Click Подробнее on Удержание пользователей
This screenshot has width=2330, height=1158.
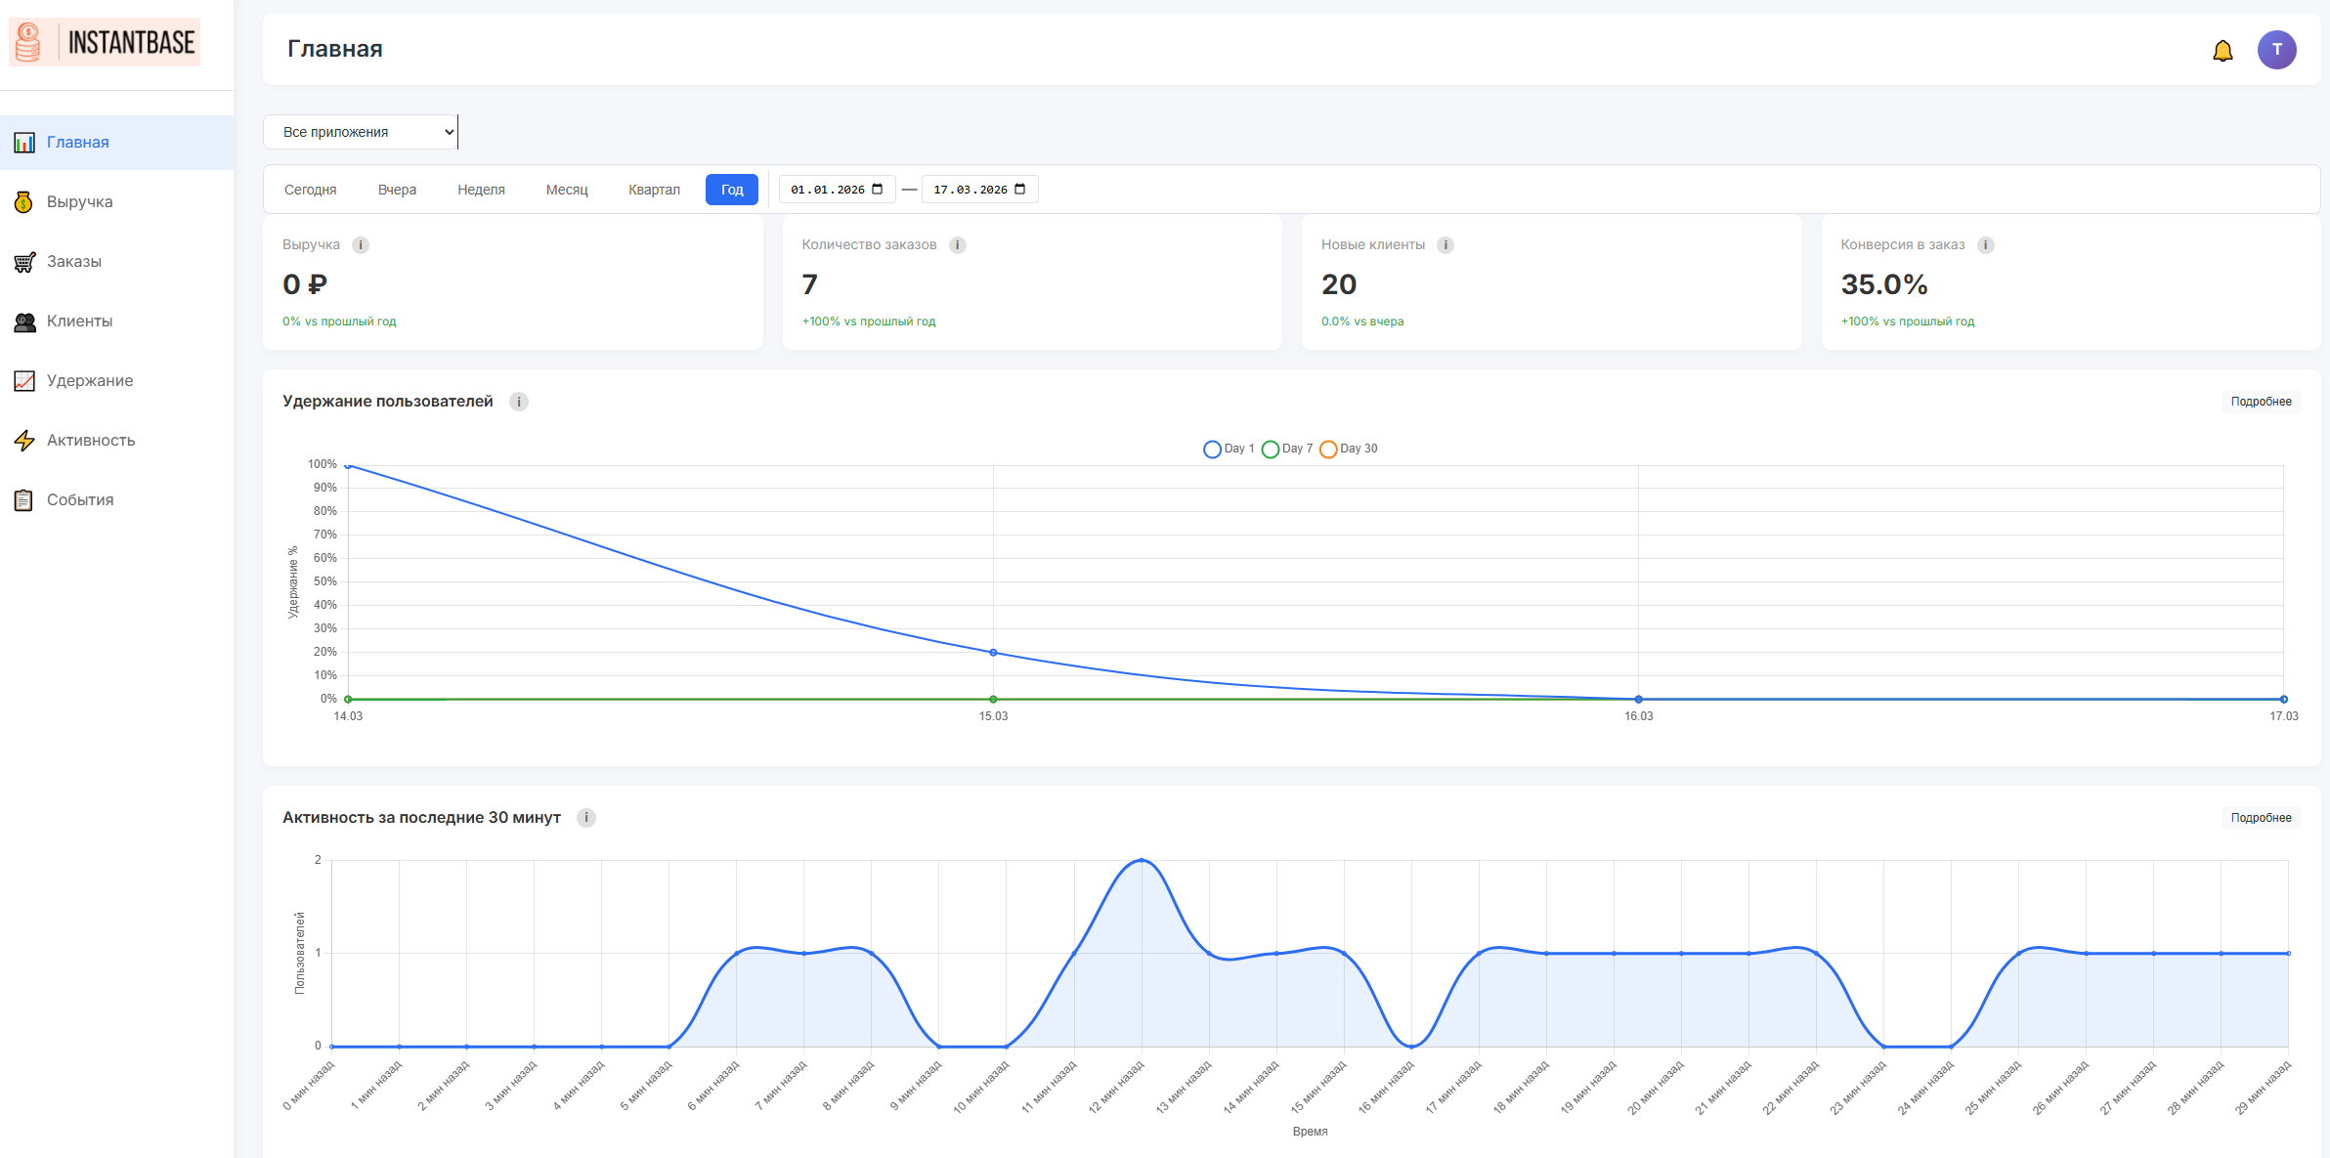(2260, 401)
